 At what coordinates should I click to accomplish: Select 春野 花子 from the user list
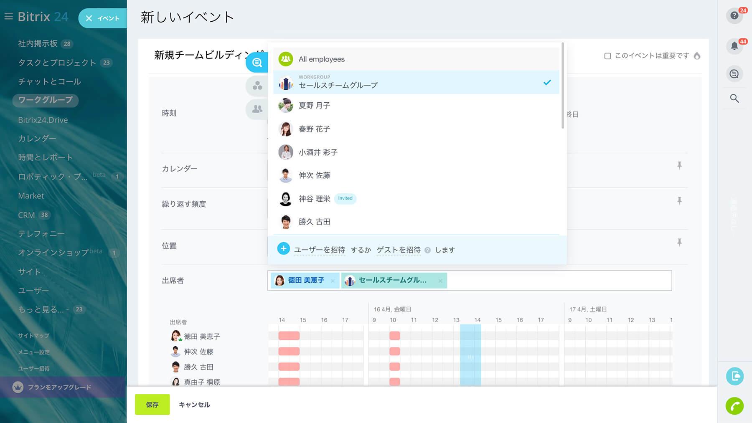point(416,129)
